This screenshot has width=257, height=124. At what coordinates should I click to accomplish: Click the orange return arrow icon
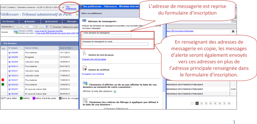pos(77,15)
